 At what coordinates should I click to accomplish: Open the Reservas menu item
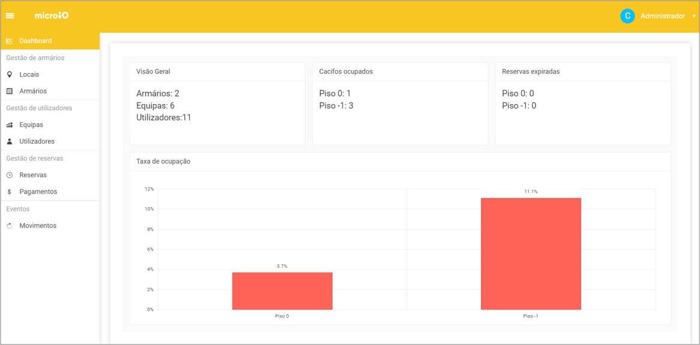pyautogui.click(x=33, y=175)
